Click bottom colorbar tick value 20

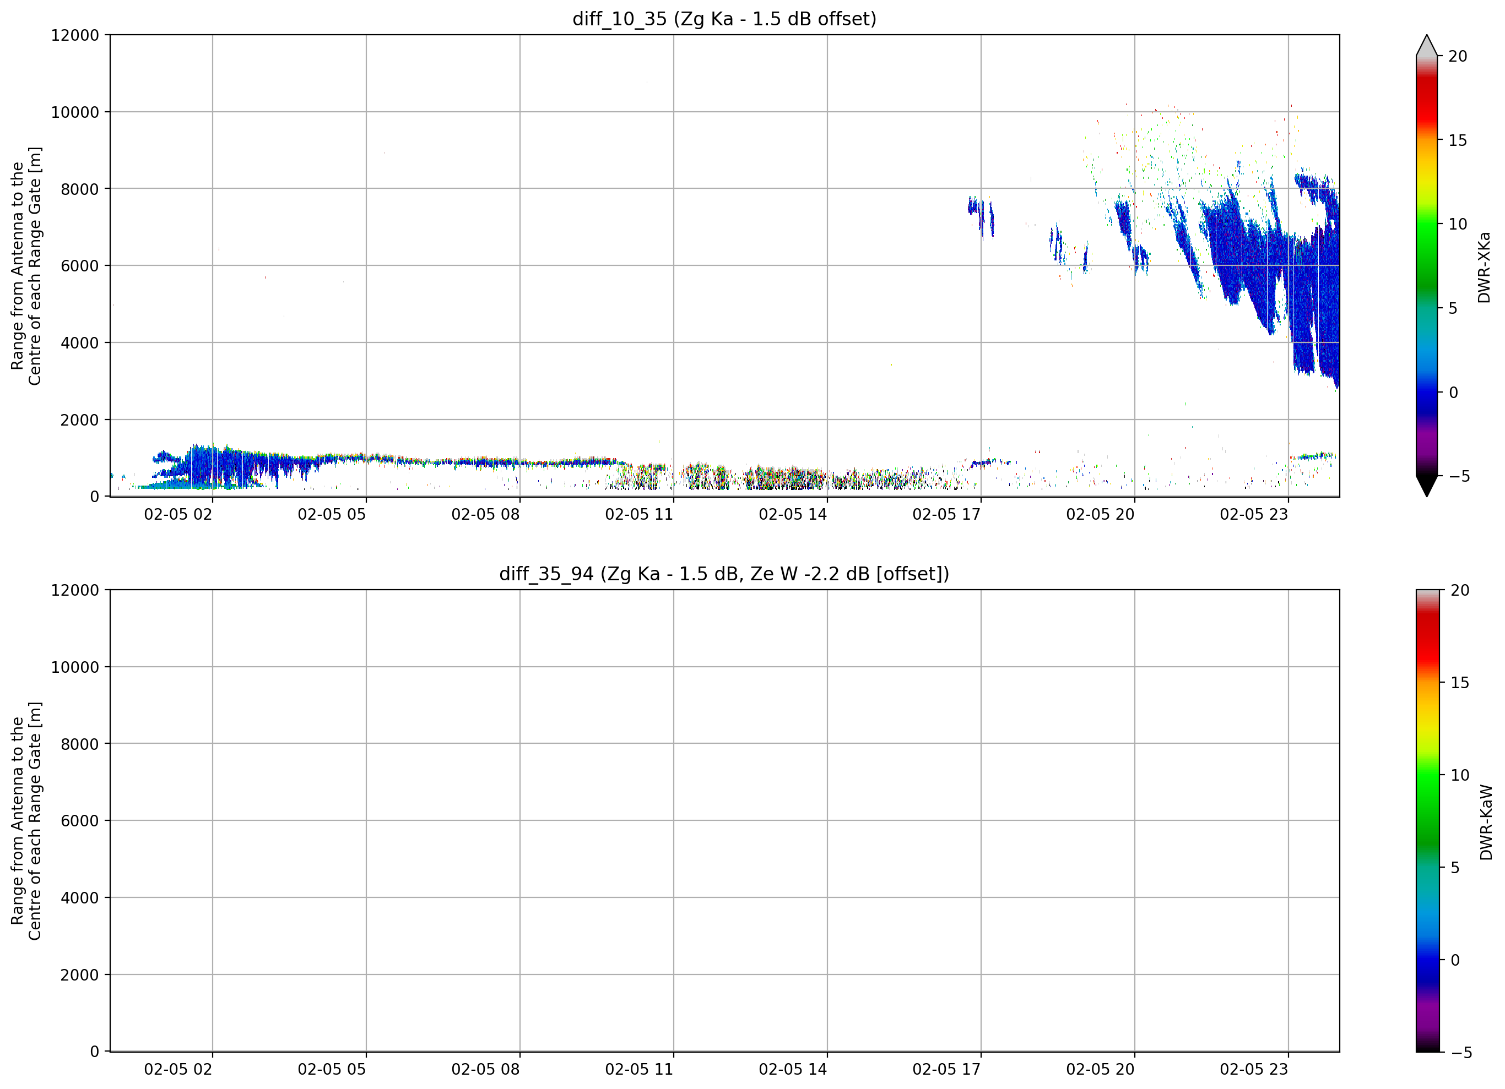(x=1460, y=590)
